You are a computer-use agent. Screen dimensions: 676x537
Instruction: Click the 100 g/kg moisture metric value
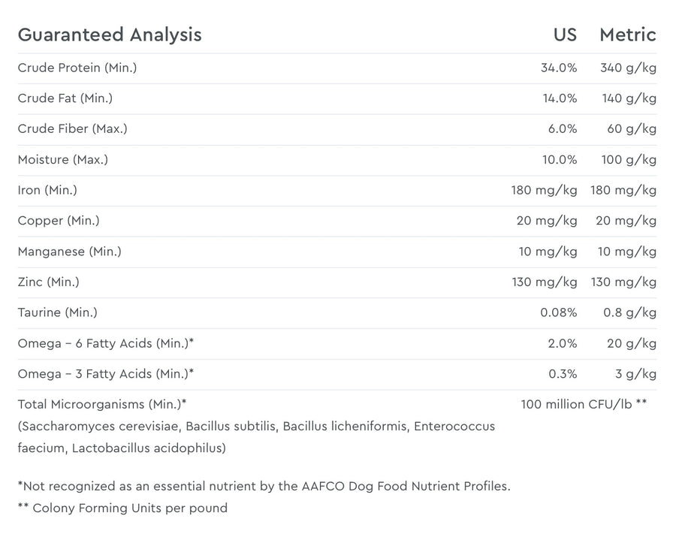click(629, 159)
